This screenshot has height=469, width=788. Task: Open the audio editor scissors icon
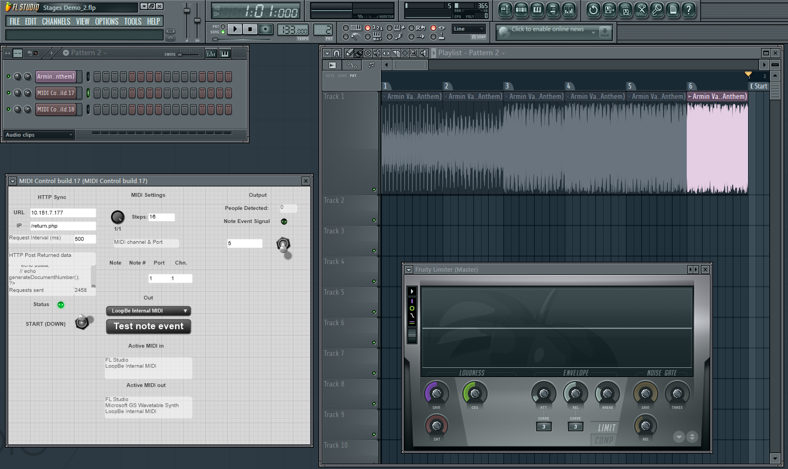tap(641, 9)
